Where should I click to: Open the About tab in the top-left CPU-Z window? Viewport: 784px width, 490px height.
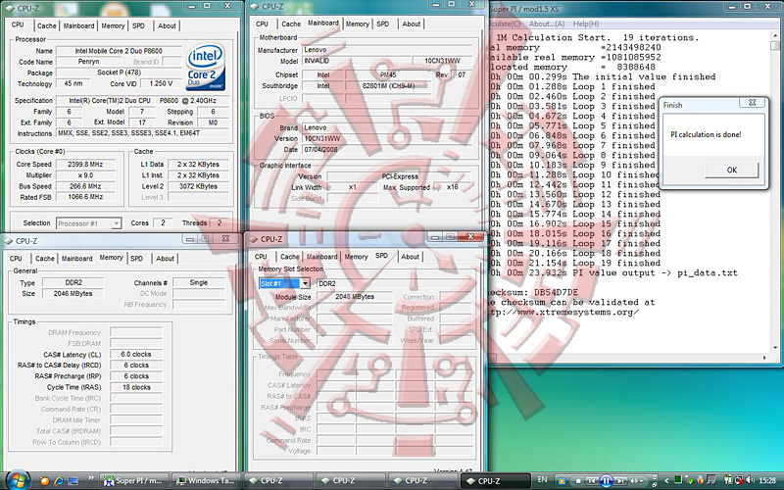tap(167, 25)
